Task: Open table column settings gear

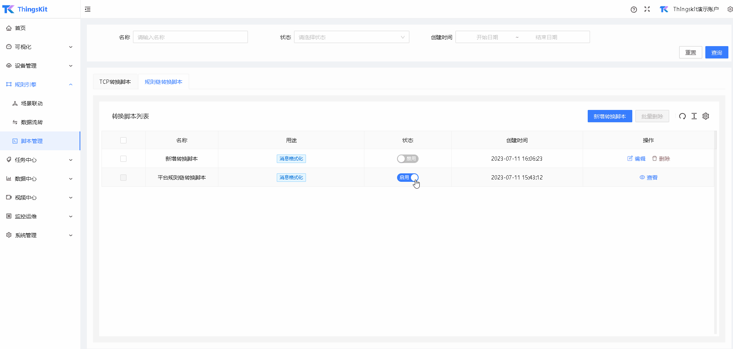Action: coord(706,116)
